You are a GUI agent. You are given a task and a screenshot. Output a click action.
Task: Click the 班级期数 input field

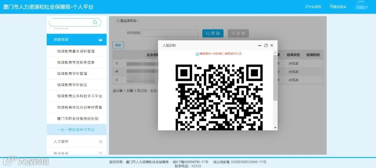click(x=170, y=33)
